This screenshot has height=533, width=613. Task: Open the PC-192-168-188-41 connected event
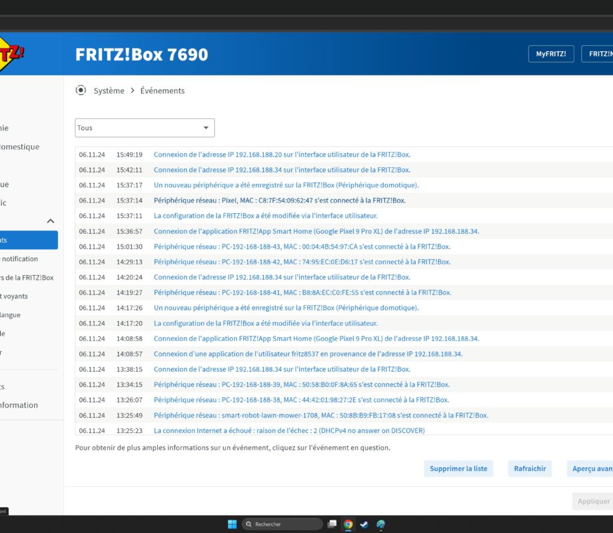pos(303,292)
